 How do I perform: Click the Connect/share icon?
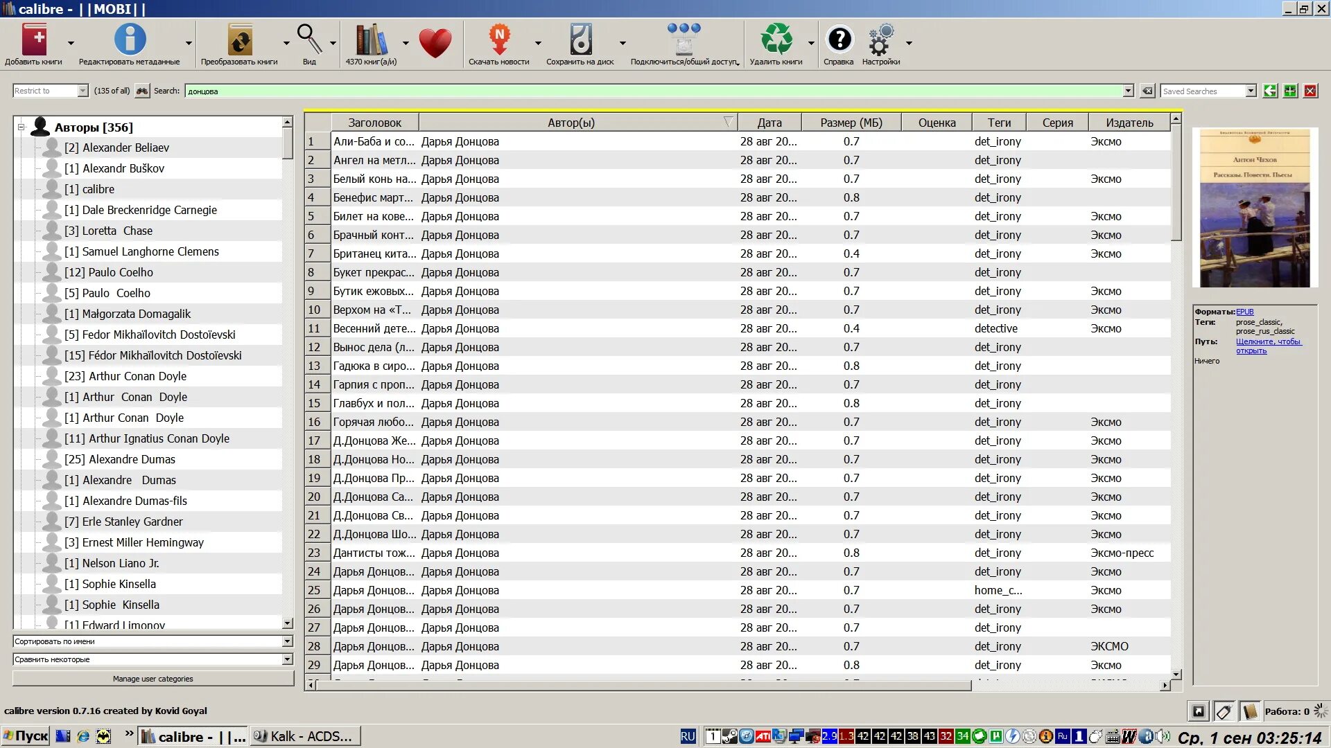click(684, 39)
